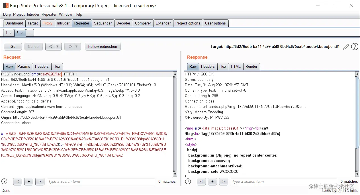The image size is (360, 195).
Task: Click request search plus options button
Action: pos(29,181)
